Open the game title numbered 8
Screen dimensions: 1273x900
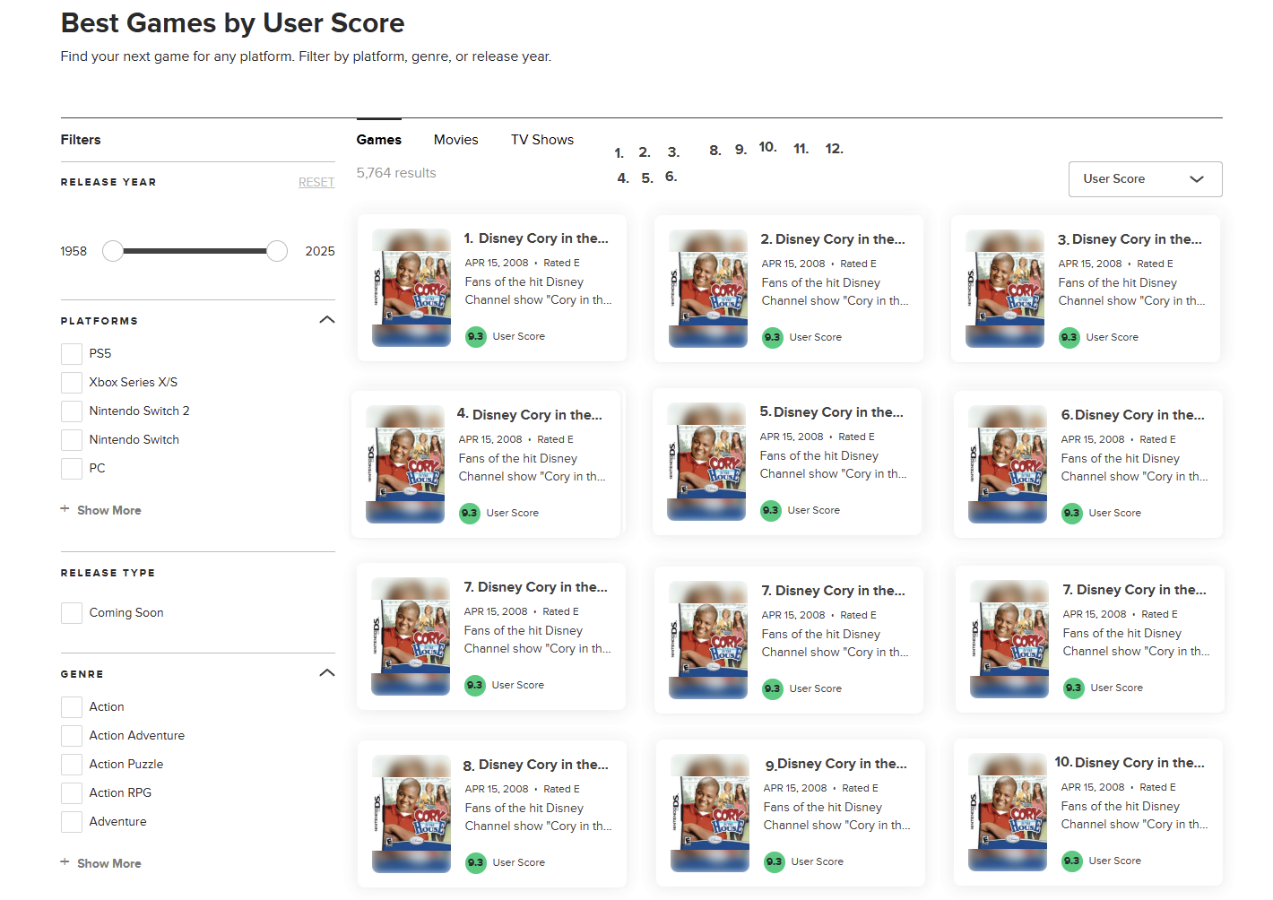click(x=536, y=765)
